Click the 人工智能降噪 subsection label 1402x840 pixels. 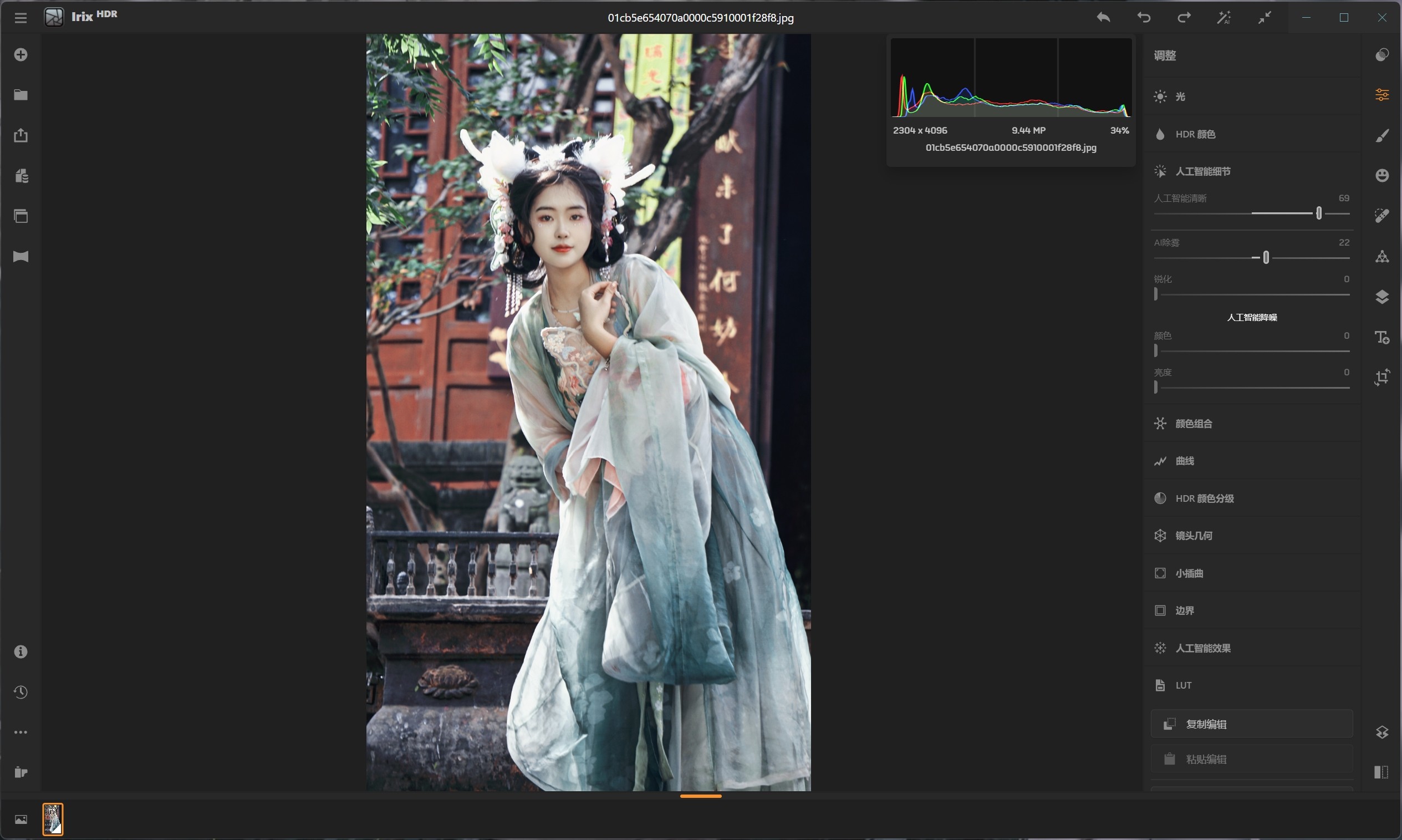(x=1252, y=318)
